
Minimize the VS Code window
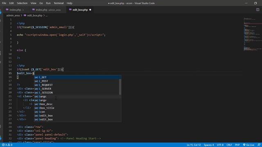pos(246,3)
